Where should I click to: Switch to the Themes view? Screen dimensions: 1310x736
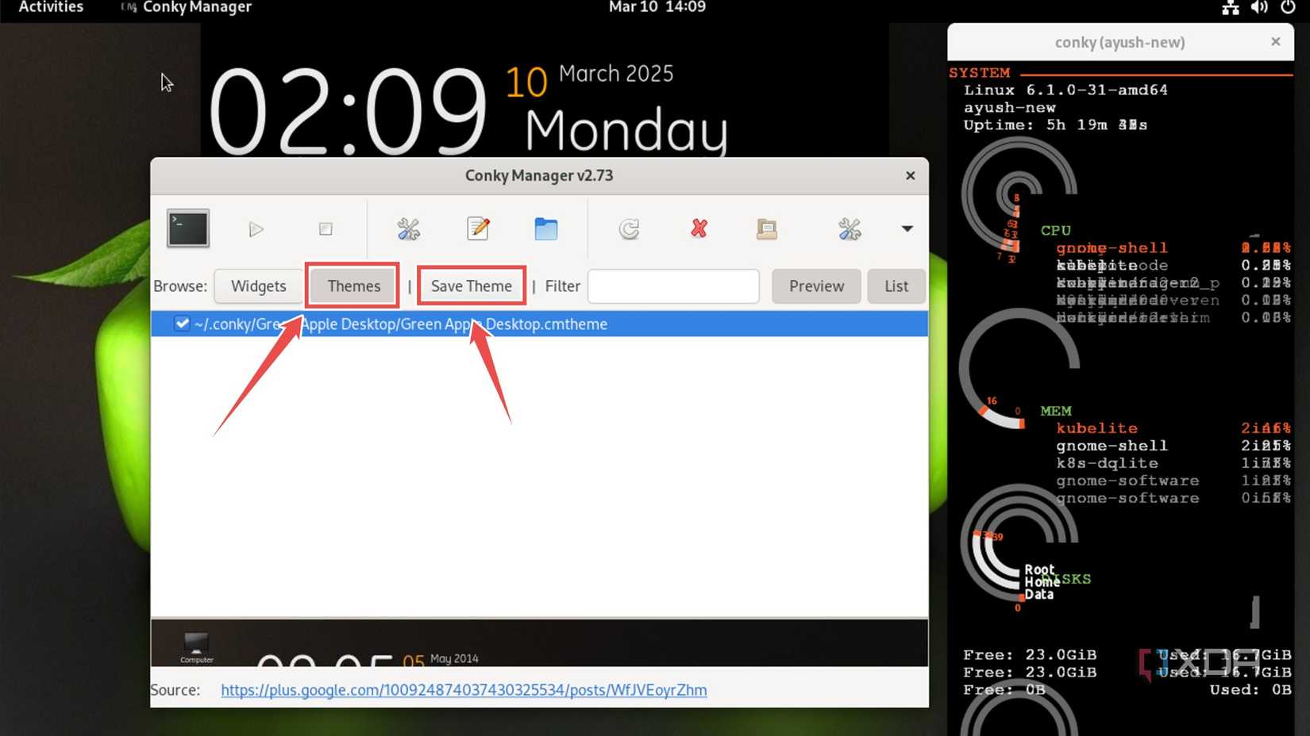pos(352,286)
